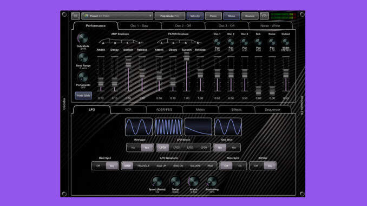Click the Osc 1 Pan knob
The width and height of the screenshot is (367, 206).
217,42
